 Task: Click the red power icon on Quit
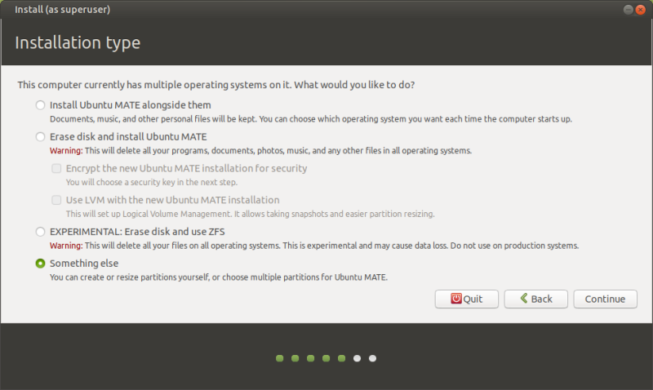456,299
